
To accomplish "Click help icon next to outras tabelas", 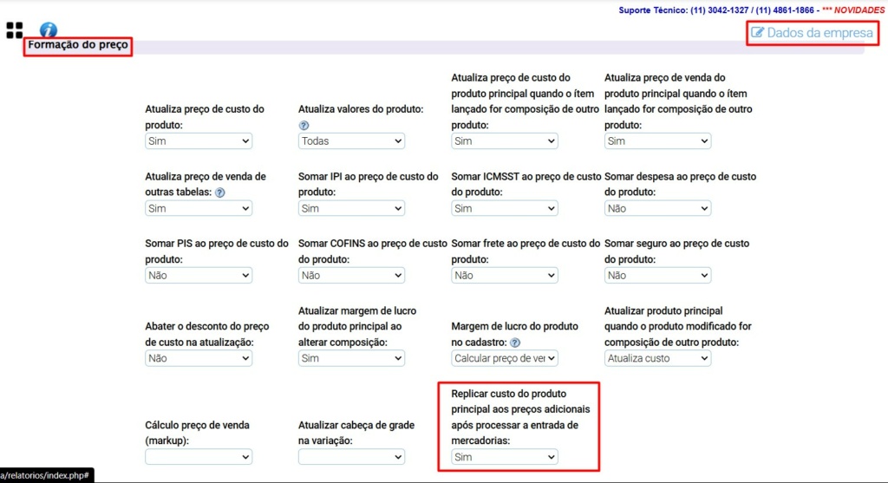I will [219, 193].
